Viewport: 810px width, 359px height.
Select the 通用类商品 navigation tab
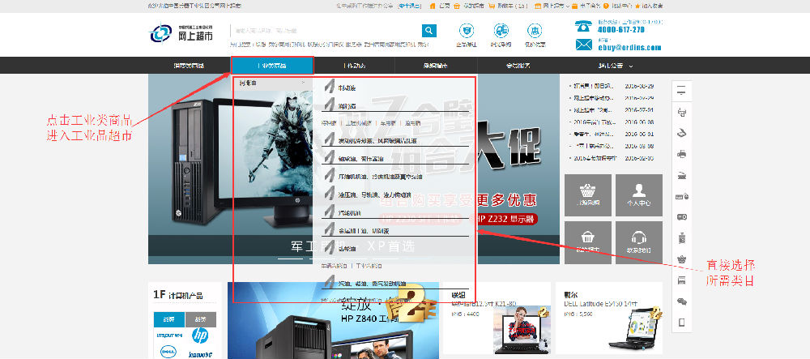(189, 66)
